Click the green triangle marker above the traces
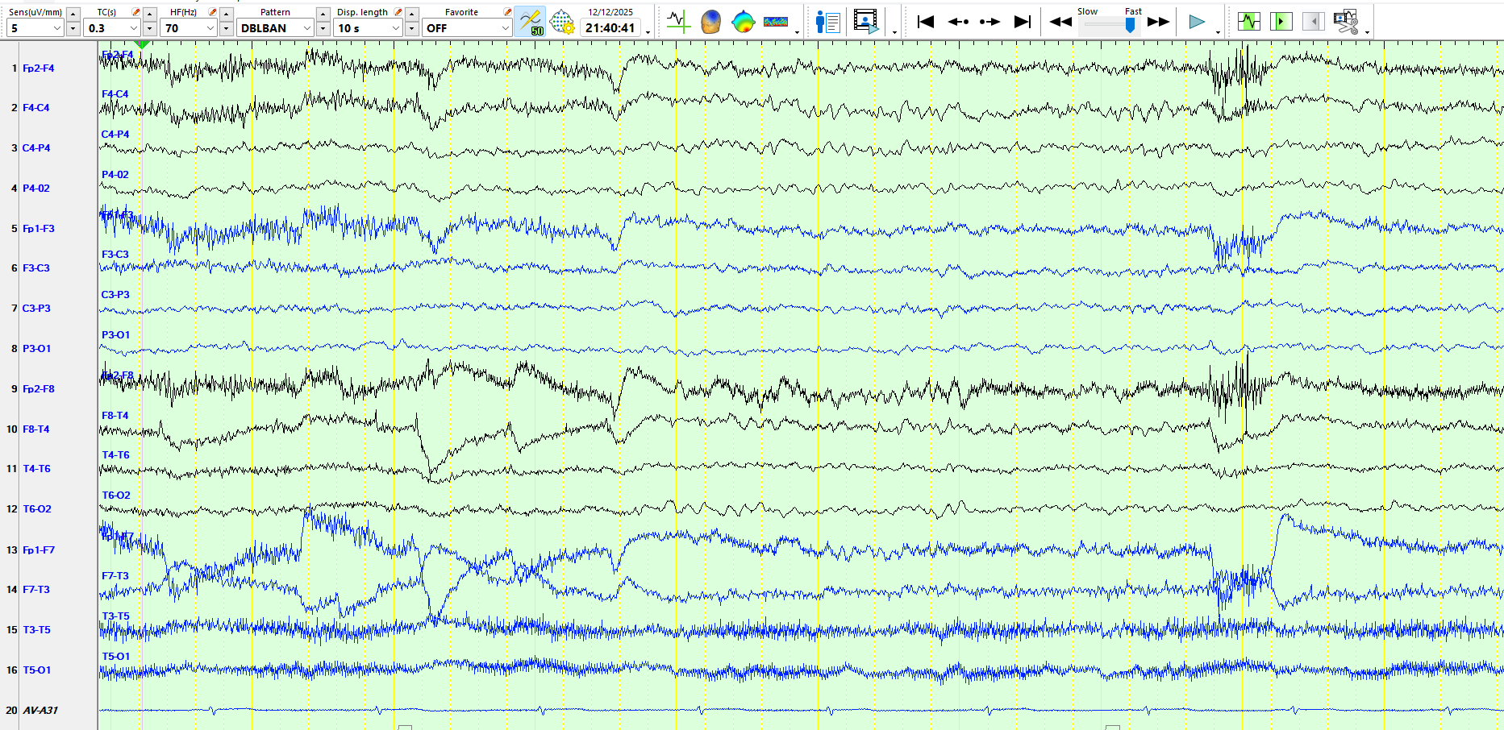The height and width of the screenshot is (730, 1504). [142, 44]
